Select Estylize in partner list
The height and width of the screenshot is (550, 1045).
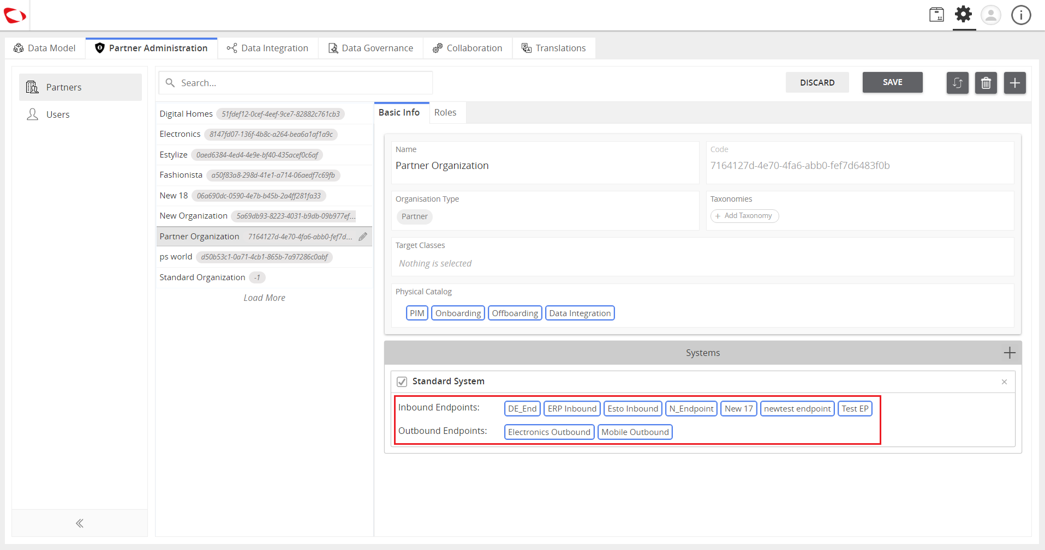click(x=265, y=155)
